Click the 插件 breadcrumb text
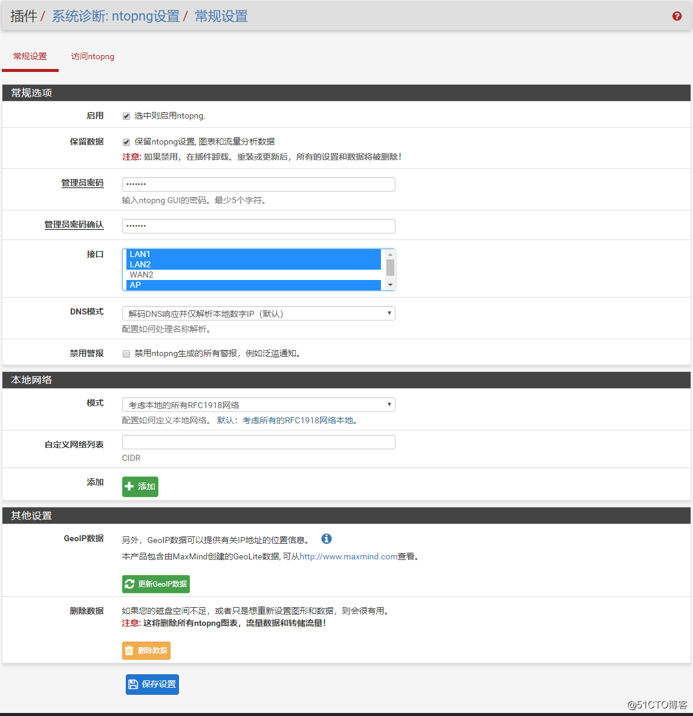The height and width of the screenshot is (716, 693). pos(24,16)
